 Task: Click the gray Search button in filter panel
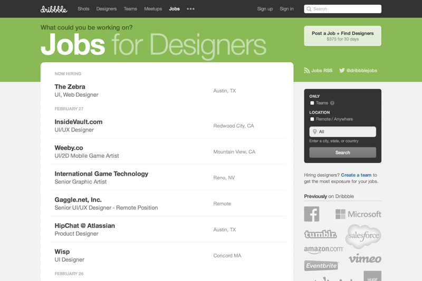[x=342, y=153]
